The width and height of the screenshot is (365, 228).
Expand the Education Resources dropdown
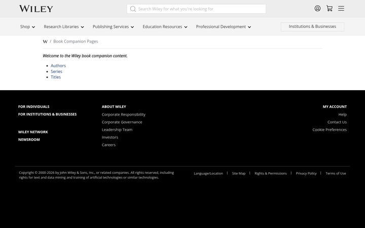165,27
